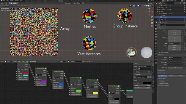The width and height of the screenshot is (186, 104).
Task: Select Vertices instancing button
Action: tap(171, 76)
